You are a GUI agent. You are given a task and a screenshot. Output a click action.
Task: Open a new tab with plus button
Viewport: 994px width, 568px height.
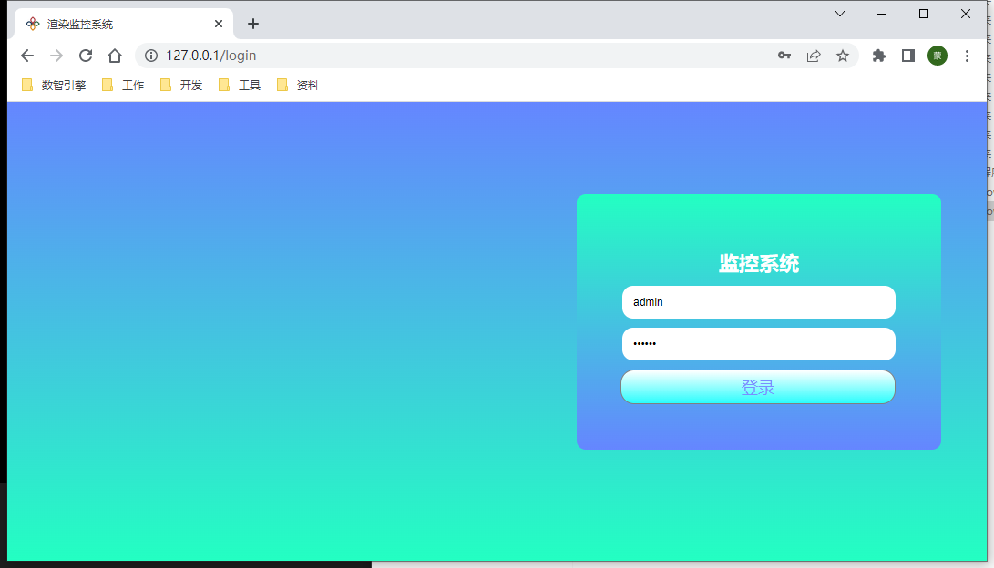coord(253,24)
